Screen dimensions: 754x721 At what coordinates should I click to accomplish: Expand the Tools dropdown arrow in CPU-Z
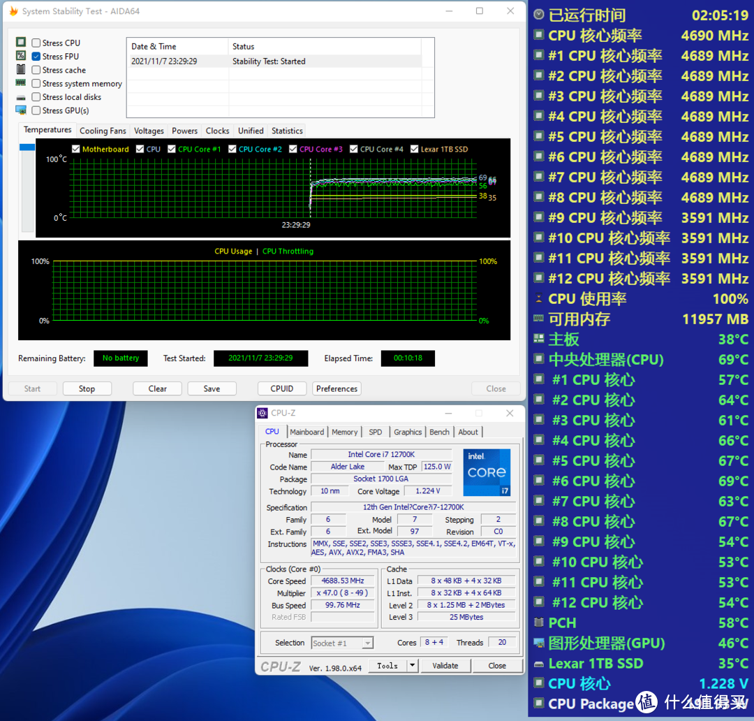[413, 666]
